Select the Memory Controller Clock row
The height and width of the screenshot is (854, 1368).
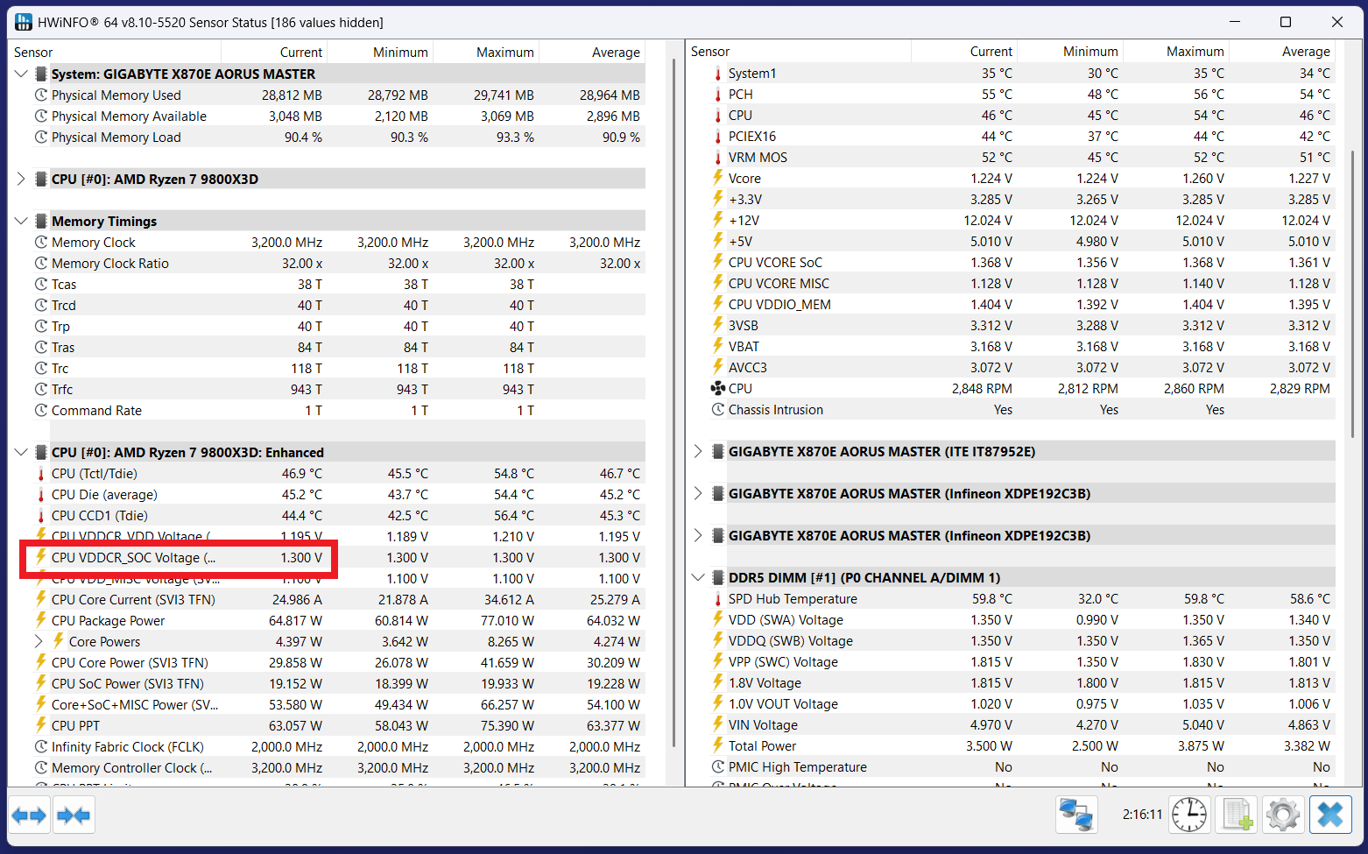339,768
